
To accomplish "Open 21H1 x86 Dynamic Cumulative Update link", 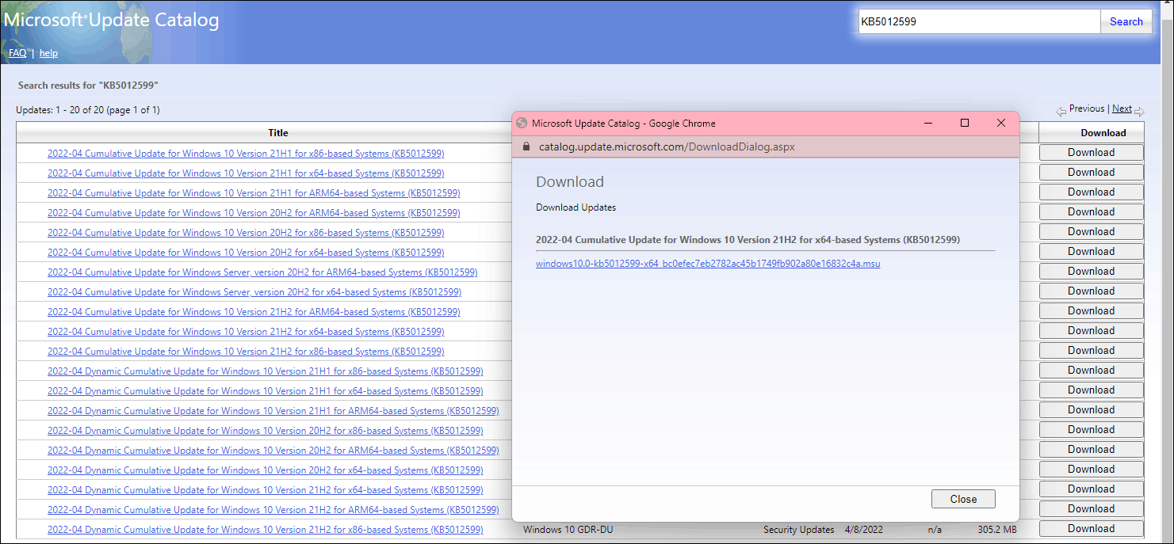I will [x=266, y=371].
